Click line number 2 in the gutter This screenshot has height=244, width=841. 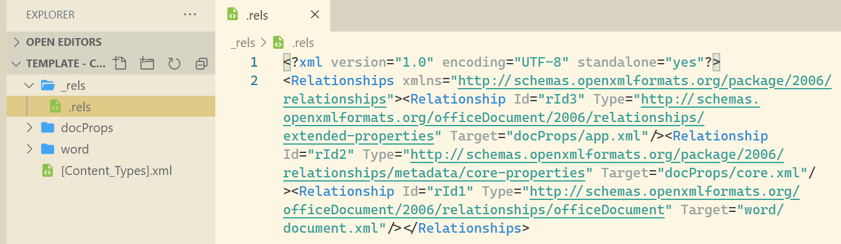pyautogui.click(x=254, y=80)
